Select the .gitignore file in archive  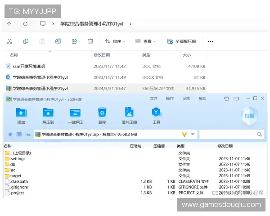(x=16, y=187)
